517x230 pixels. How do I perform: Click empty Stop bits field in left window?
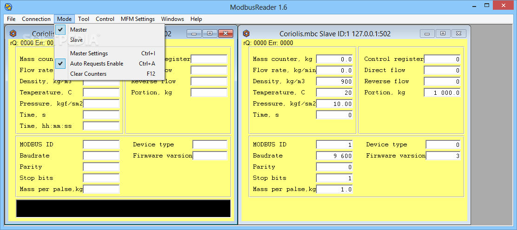101,178
